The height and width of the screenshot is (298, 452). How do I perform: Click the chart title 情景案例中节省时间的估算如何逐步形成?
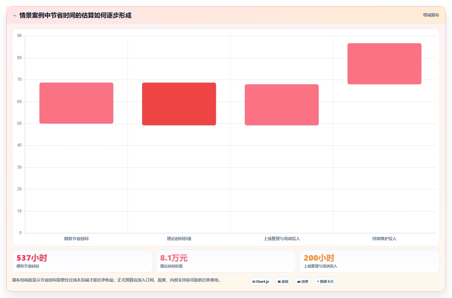tap(75, 15)
